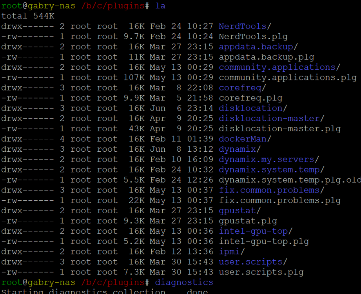Select the appdata.backup.plg file name
361x294 pixels.
click(267, 57)
